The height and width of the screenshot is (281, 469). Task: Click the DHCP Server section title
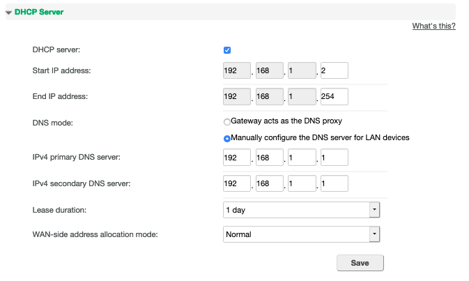pyautogui.click(x=39, y=12)
